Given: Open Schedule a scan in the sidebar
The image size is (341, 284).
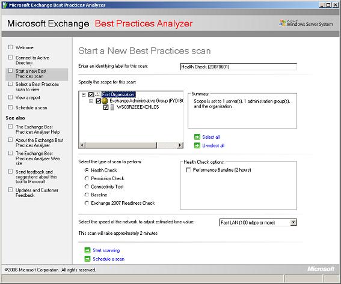Looking at the screenshot, I should pyautogui.click(x=31, y=107).
